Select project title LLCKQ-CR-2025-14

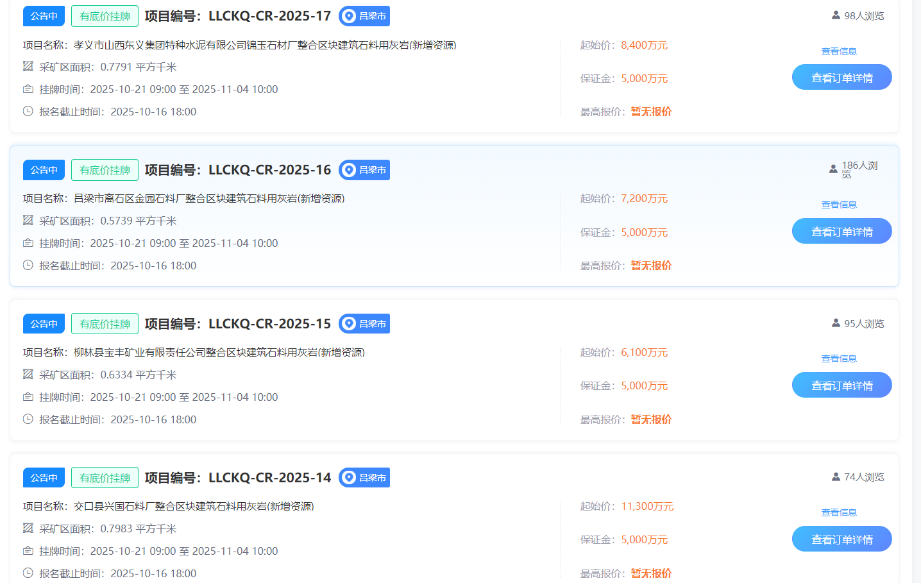tap(238, 478)
